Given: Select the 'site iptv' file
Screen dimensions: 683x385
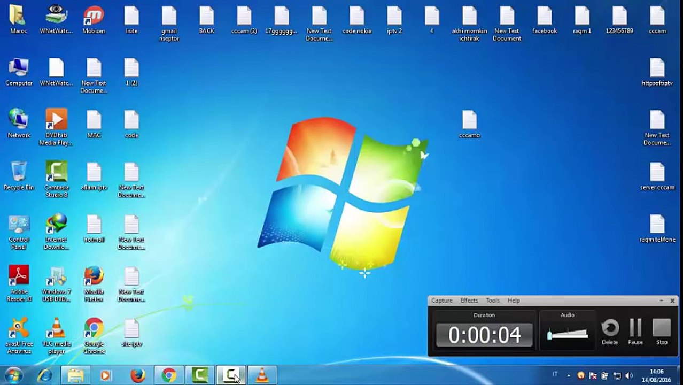Looking at the screenshot, I should pyautogui.click(x=131, y=333).
